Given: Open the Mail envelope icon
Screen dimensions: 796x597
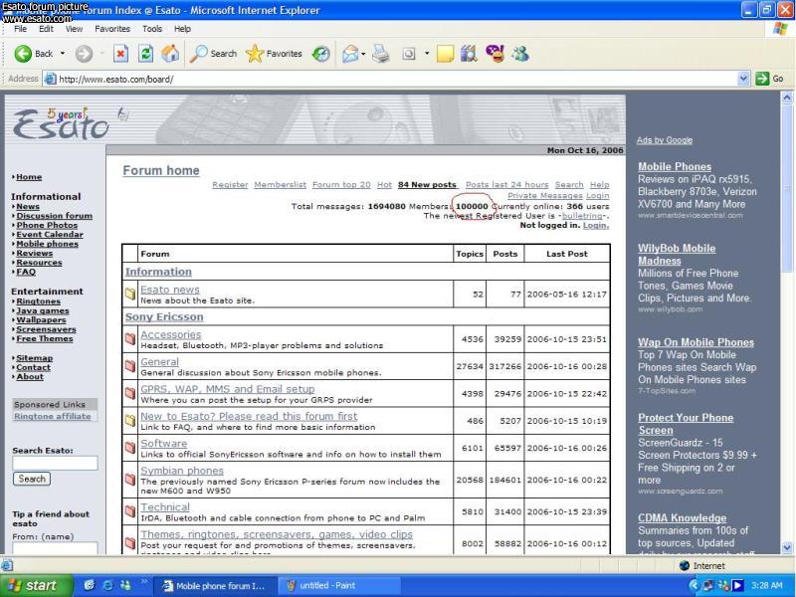Looking at the screenshot, I should click(x=350, y=54).
